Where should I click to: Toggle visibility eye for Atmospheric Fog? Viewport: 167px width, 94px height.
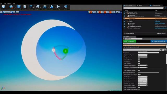pyautogui.click(x=124, y=14)
